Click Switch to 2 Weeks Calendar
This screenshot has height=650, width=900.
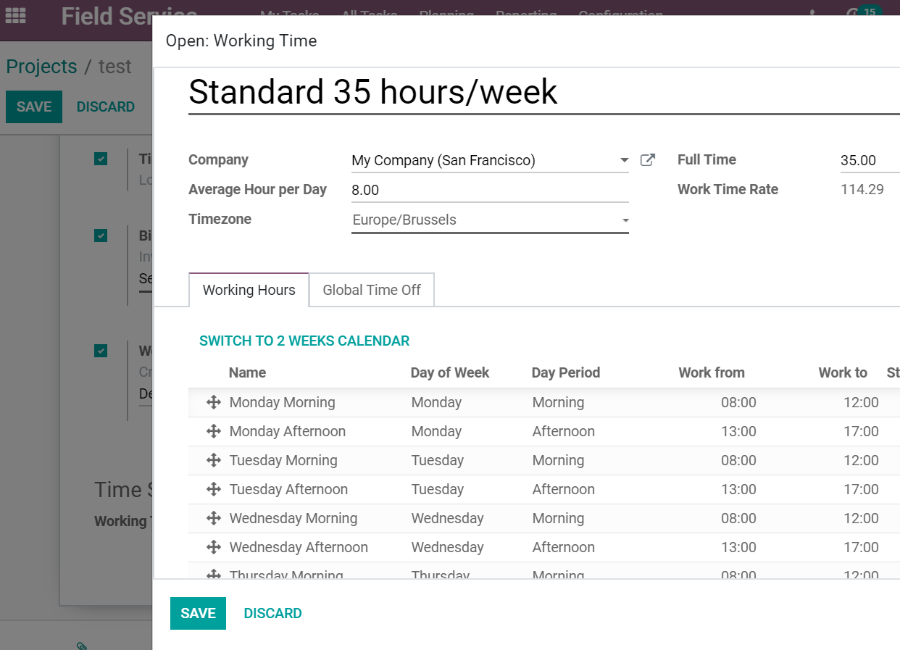(304, 341)
